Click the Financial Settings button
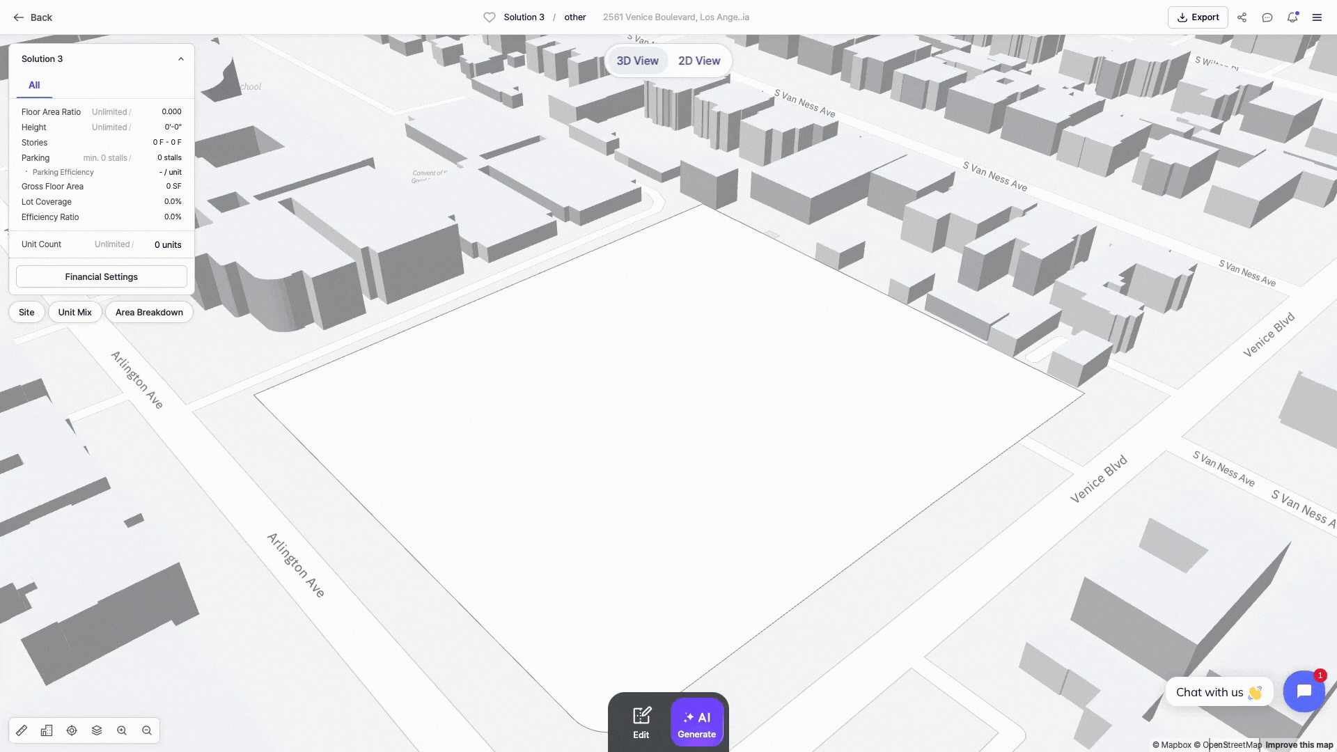Viewport: 1337px width, 752px height. 102,276
